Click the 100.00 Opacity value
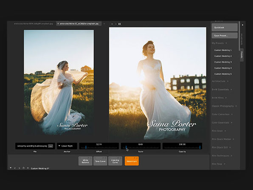The height and width of the screenshot is (190, 253). pyautogui.click(x=182, y=144)
